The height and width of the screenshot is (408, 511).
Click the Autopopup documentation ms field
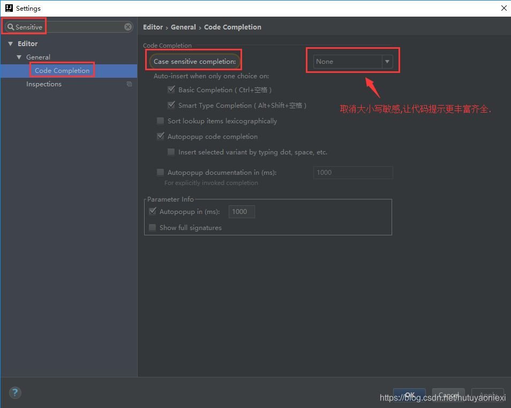353,173
